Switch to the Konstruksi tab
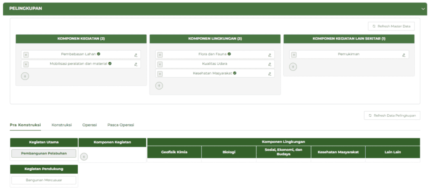 [x=61, y=125]
